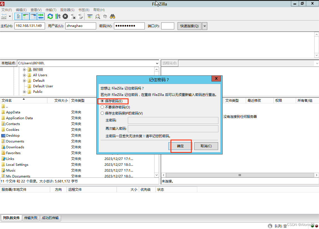Click the Music folder icon
This screenshot has width=319, height=229.
(x=3, y=170)
